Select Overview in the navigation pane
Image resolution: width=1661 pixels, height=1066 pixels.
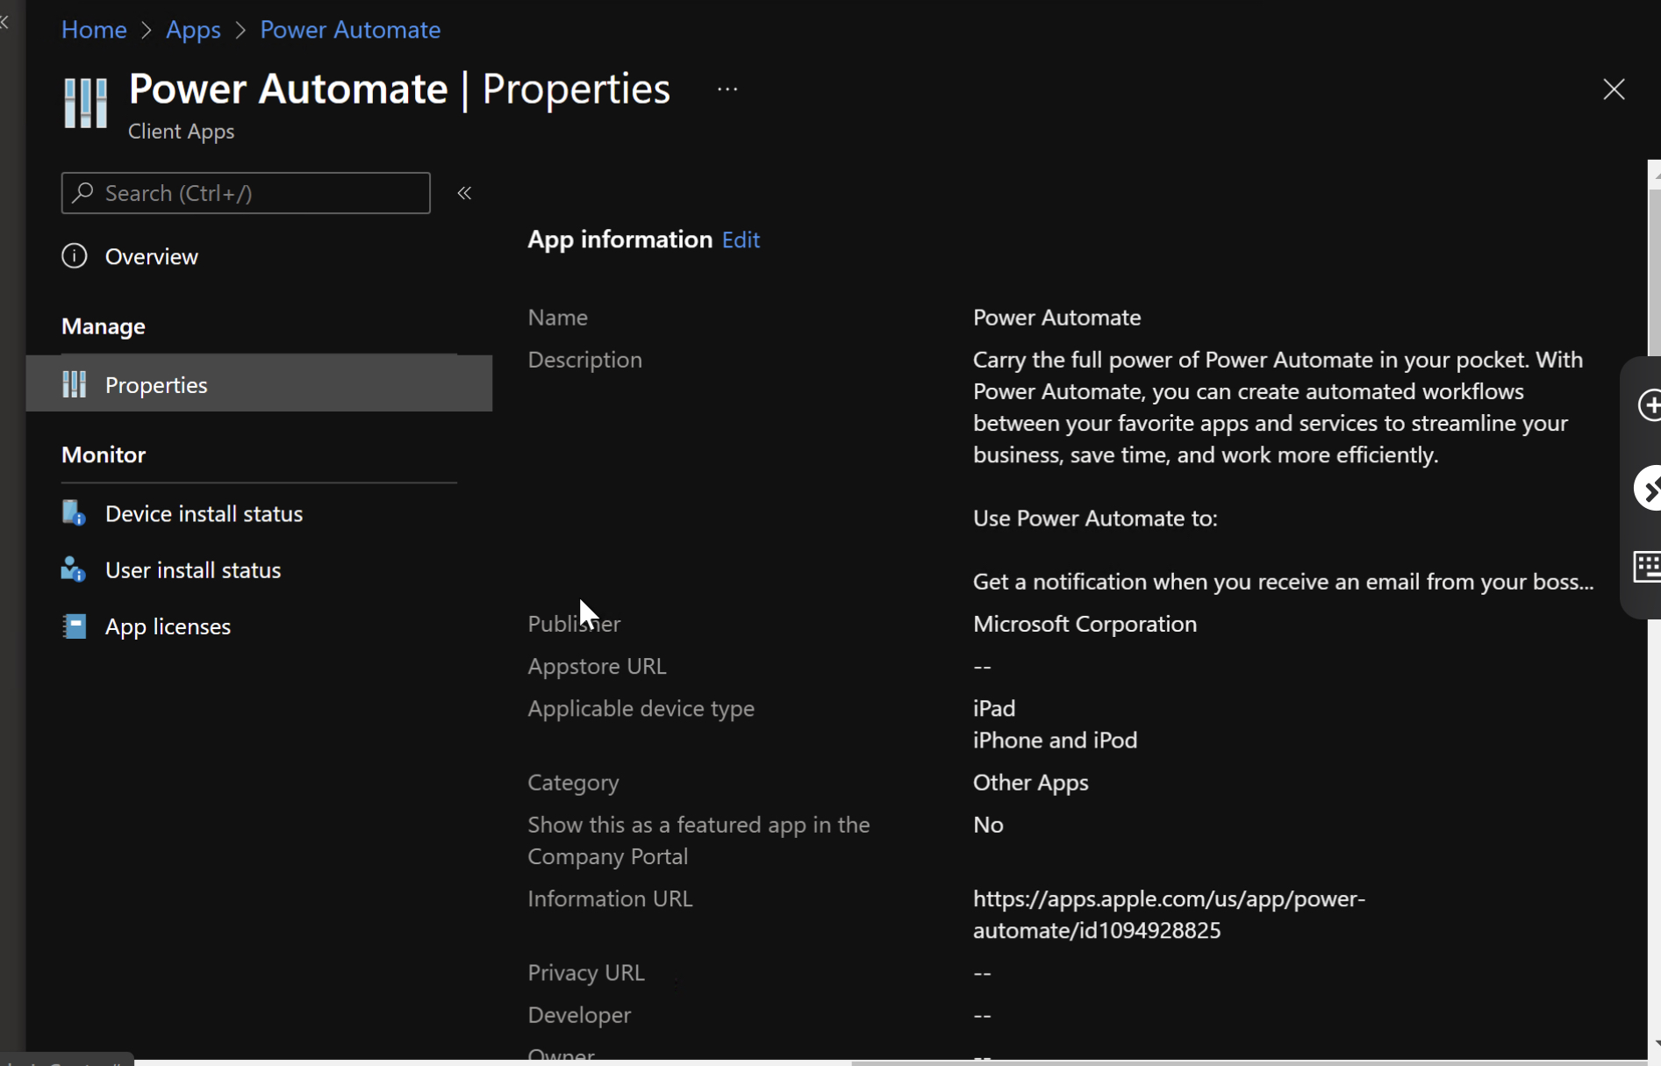coord(151,256)
